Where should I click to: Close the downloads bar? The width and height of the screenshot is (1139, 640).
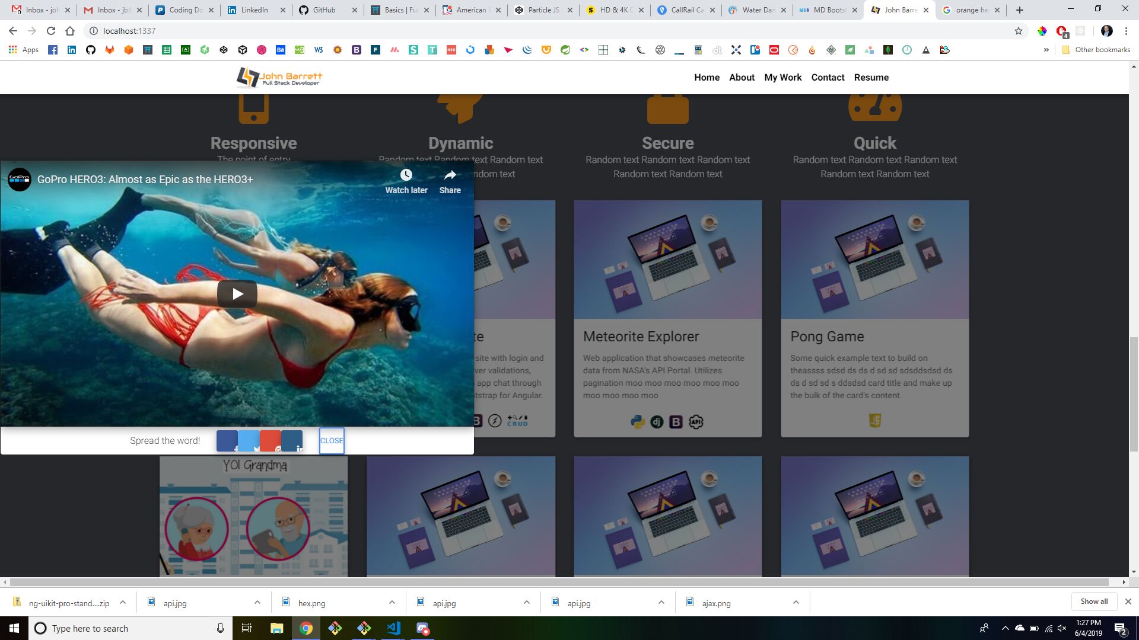coord(1128,601)
